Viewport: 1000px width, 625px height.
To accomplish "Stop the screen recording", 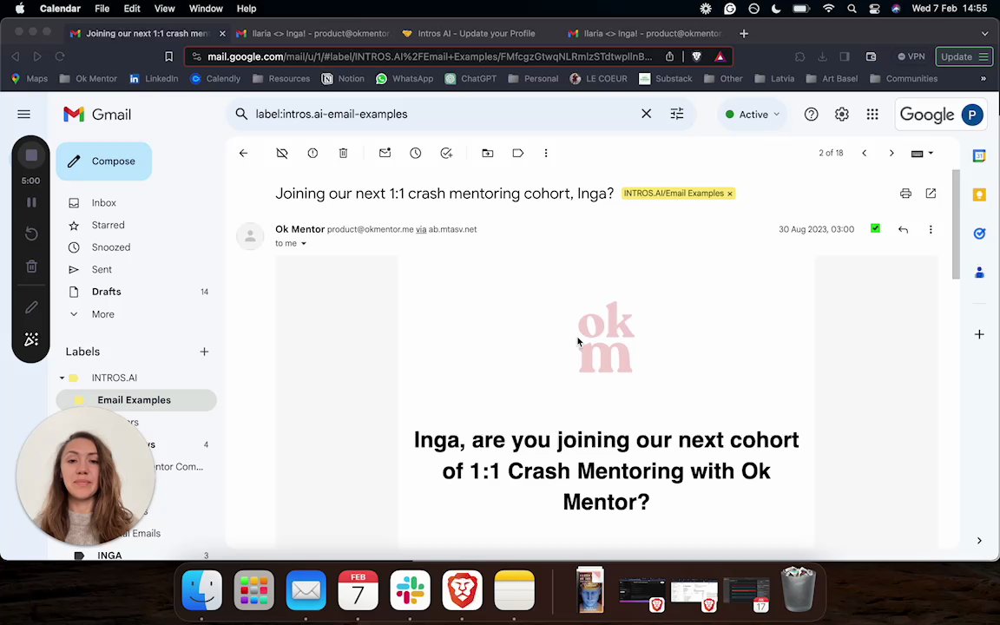I will click(30, 155).
